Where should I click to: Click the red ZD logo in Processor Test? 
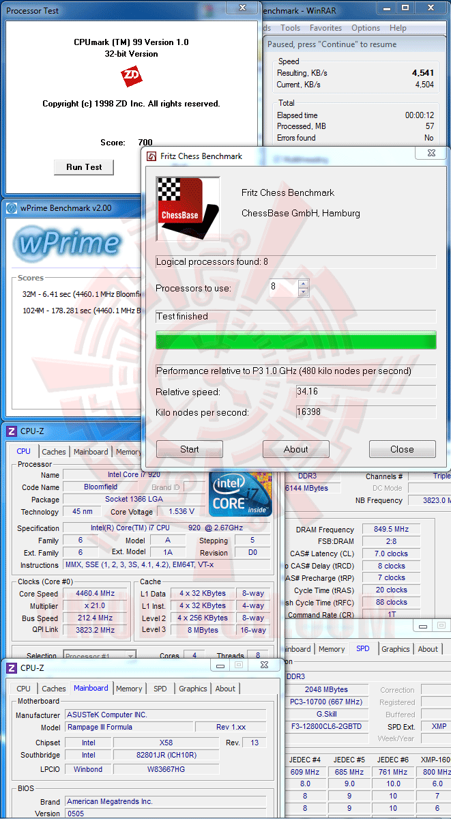(x=131, y=76)
